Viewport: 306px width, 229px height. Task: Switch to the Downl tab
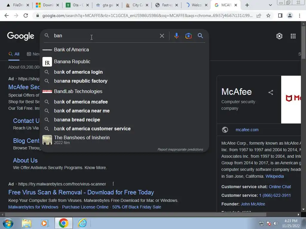pos(48,5)
